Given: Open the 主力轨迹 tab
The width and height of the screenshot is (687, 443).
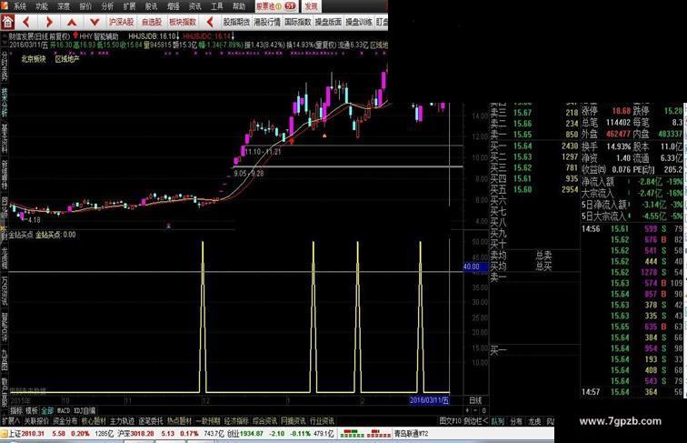Looking at the screenshot, I should pos(122,421).
